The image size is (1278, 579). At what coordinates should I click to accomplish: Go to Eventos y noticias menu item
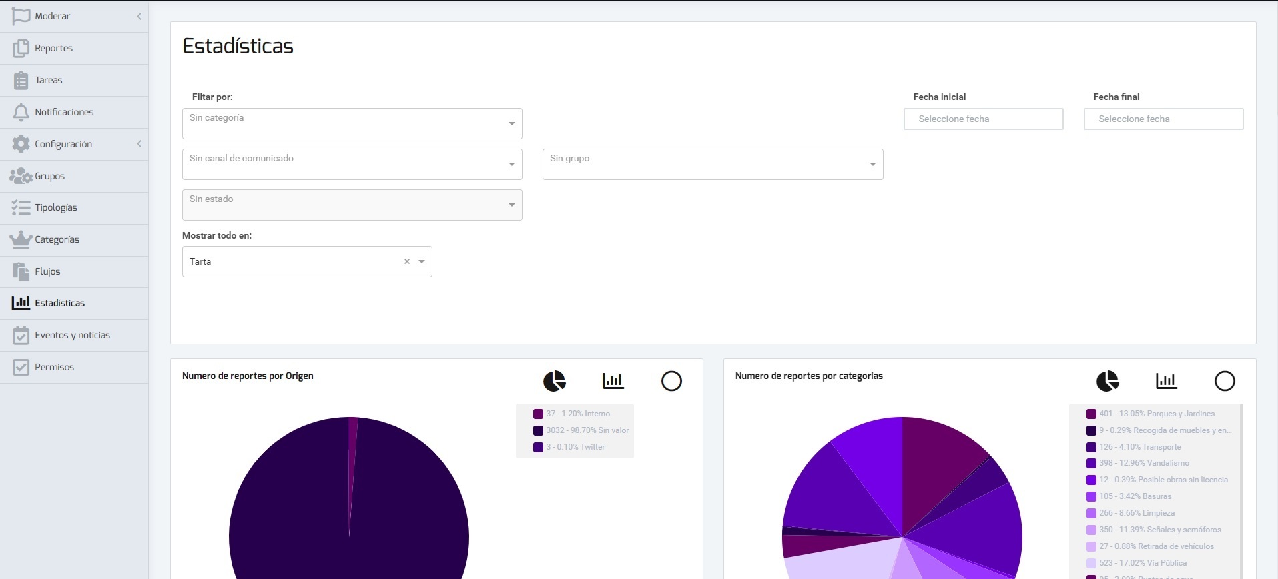coord(72,335)
